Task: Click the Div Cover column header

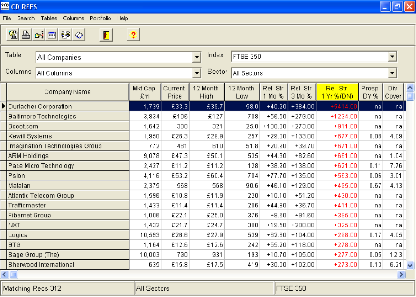Action: coord(393,92)
